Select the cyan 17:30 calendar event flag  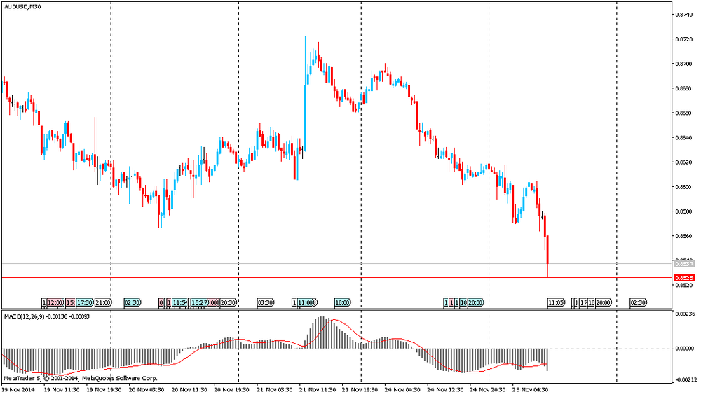click(x=84, y=302)
